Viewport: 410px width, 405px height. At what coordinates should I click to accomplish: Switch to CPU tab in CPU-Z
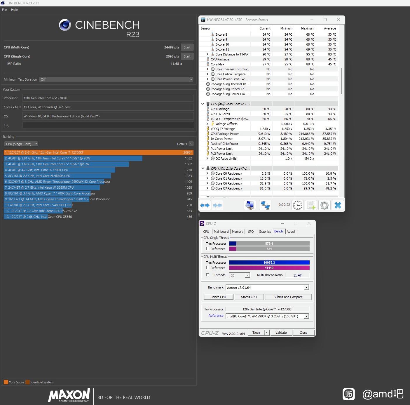tap(206, 232)
